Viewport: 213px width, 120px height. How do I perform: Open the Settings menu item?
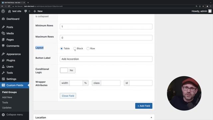pyautogui.click(x=11, y=79)
